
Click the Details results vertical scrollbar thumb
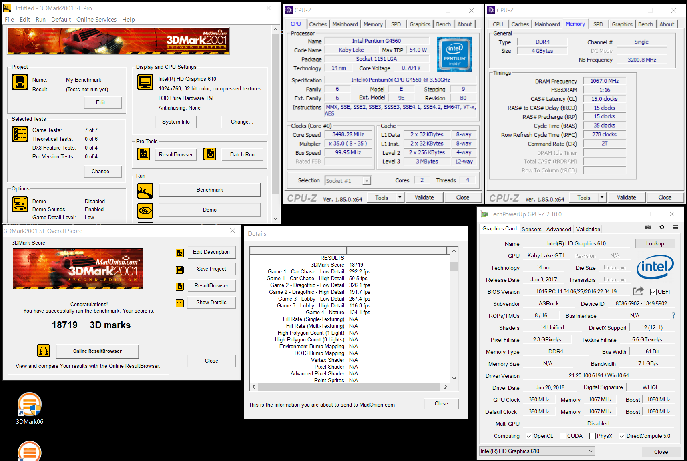(x=454, y=266)
